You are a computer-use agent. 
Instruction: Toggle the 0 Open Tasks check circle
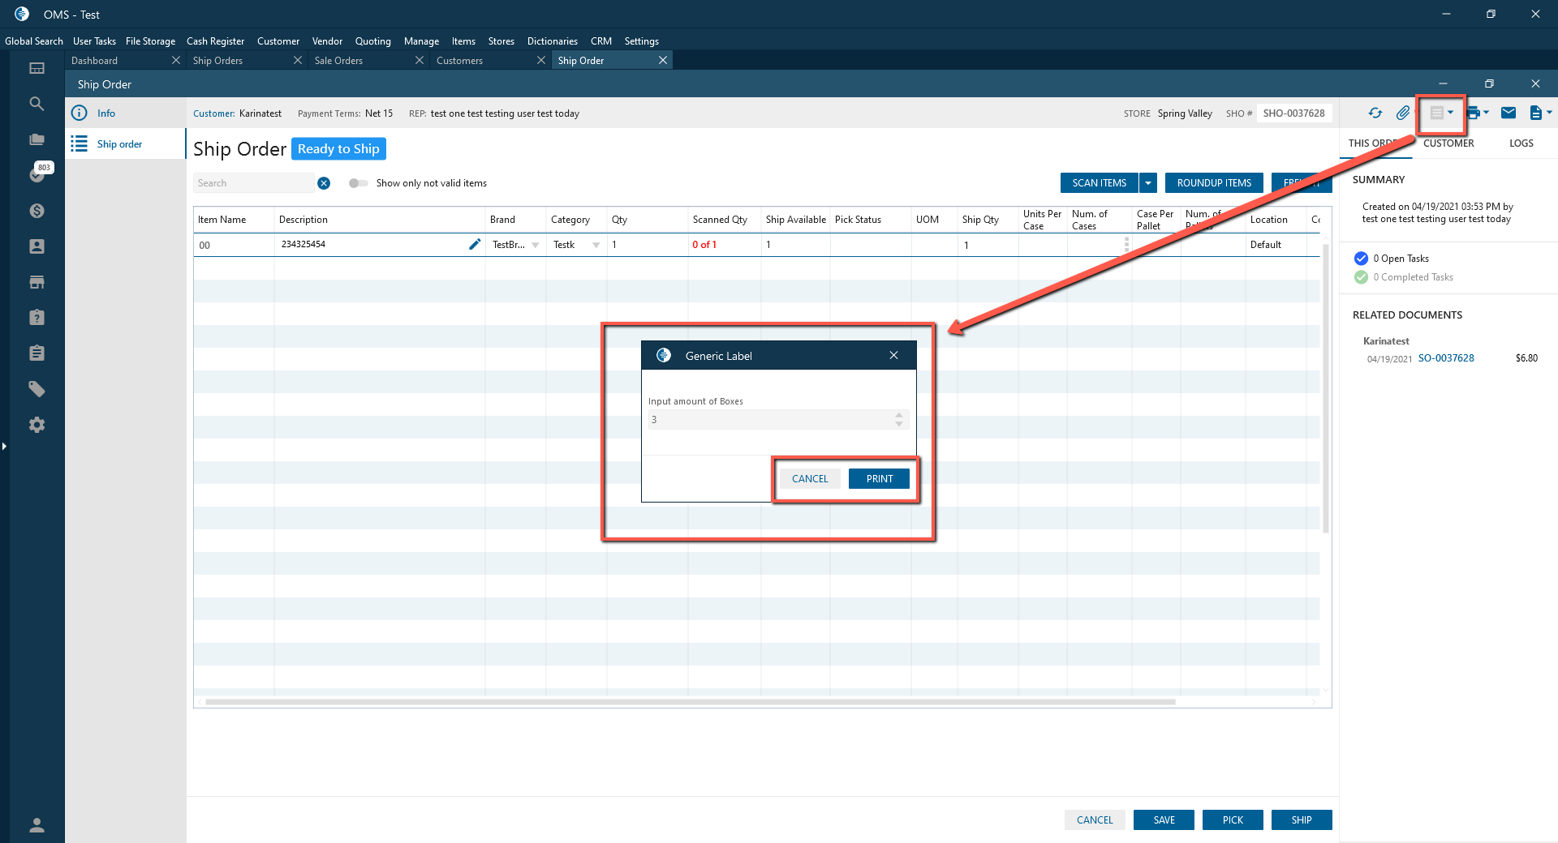coord(1361,259)
